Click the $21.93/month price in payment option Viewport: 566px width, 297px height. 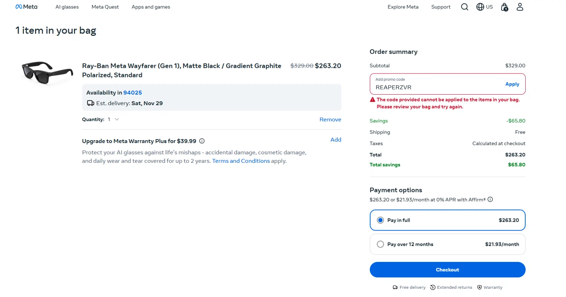(502, 244)
